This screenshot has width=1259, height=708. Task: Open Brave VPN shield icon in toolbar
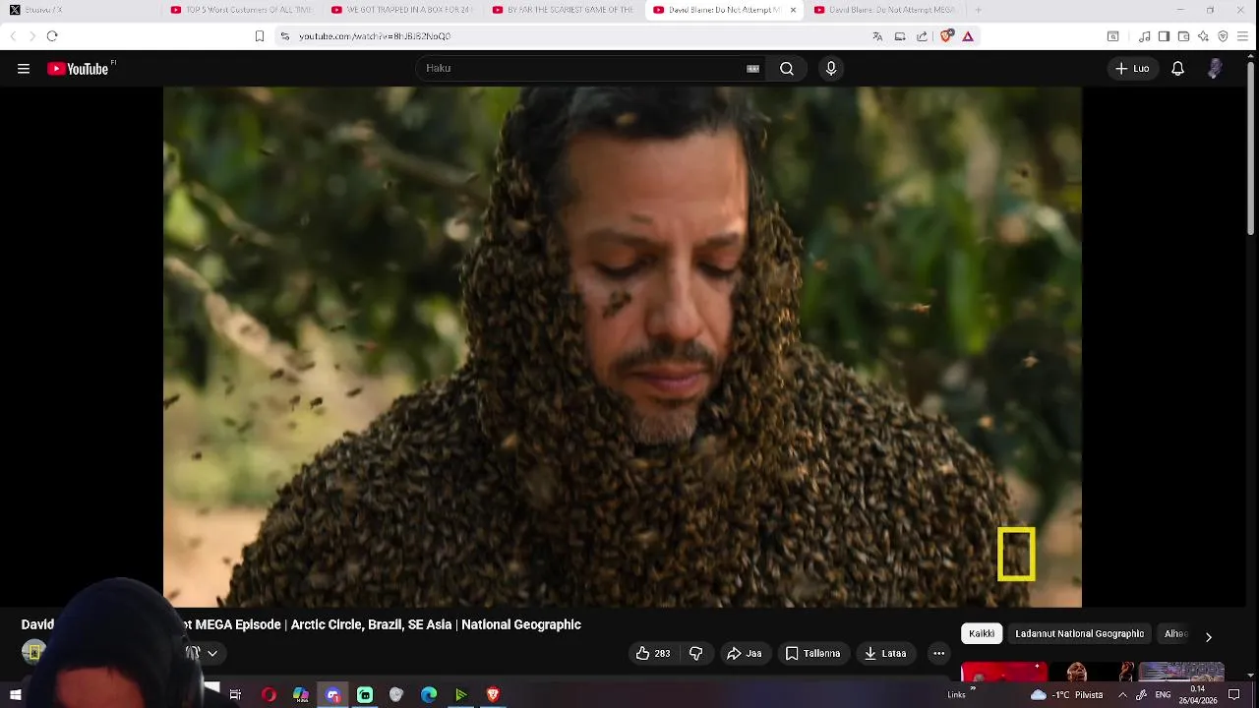(1223, 36)
